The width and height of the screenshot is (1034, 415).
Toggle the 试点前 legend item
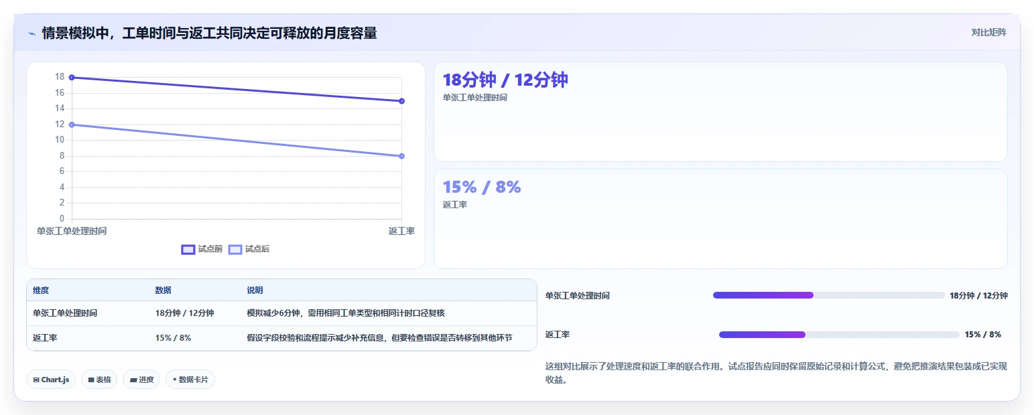[202, 249]
